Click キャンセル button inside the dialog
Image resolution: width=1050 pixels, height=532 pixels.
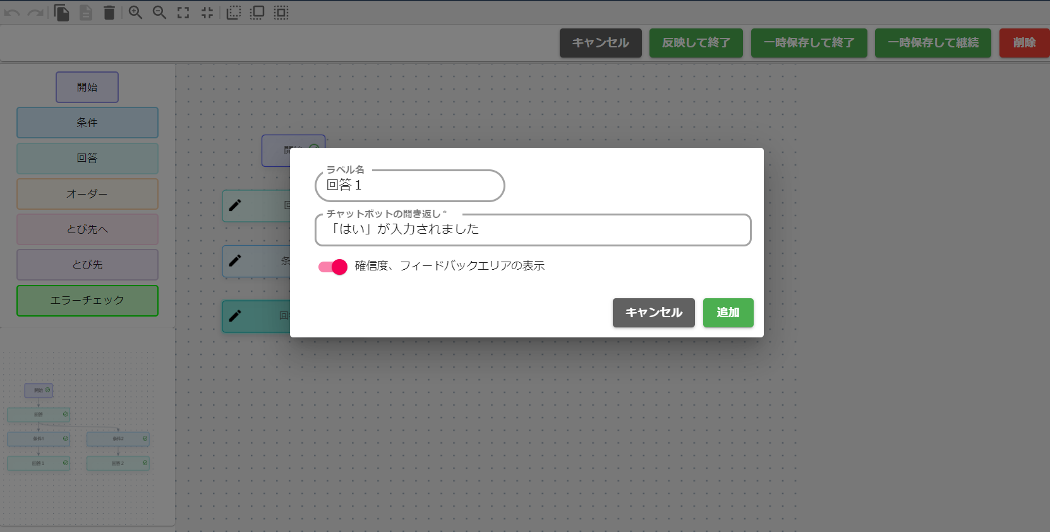point(653,313)
